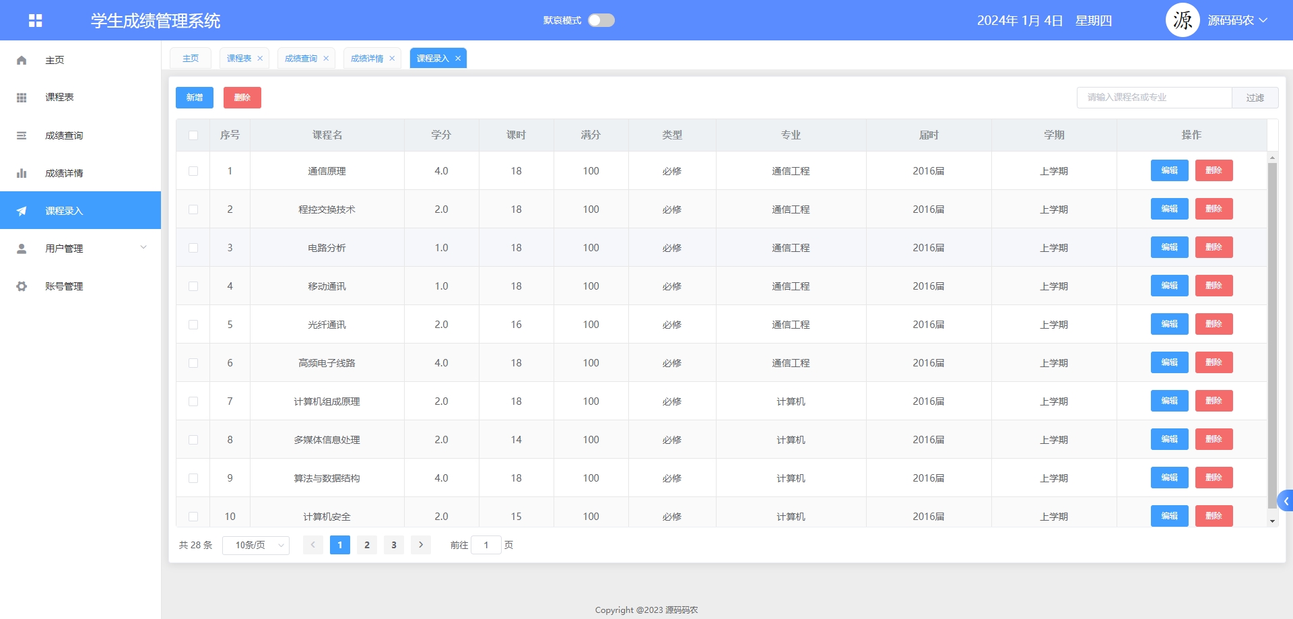Select checkbox for row 移动通讯
Image resolution: width=1293 pixels, height=619 pixels.
tap(193, 286)
